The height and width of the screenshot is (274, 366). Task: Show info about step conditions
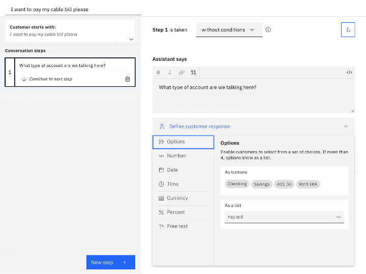tap(268, 29)
